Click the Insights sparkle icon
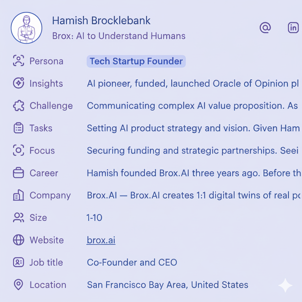Screen dimensions: 302x302 [19, 83]
